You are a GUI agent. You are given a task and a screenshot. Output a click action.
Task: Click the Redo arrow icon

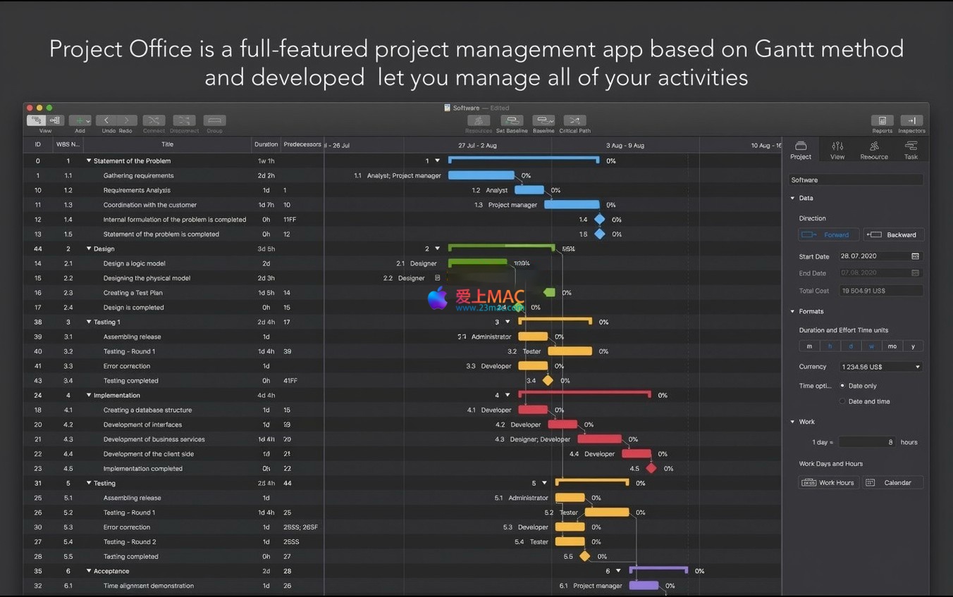point(126,121)
